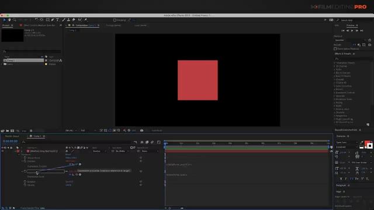Toggle the Snapping checkbox in toolbar
This screenshot has height=210, width=374.
(x=115, y=20)
